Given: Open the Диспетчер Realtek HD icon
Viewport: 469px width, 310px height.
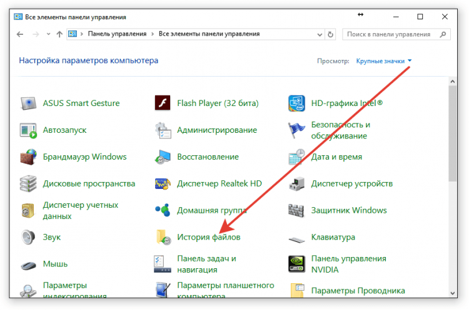Looking at the screenshot, I should tap(163, 184).
